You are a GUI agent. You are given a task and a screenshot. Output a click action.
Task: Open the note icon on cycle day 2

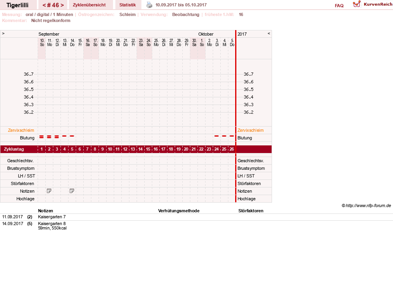click(x=49, y=191)
